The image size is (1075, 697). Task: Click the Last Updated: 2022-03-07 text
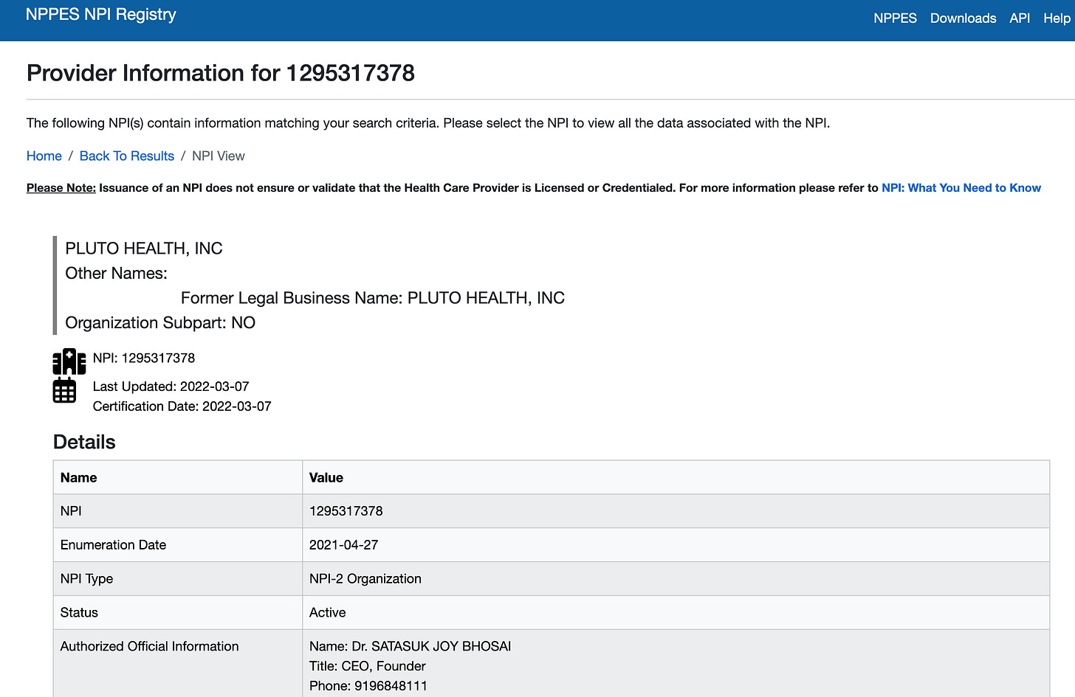coord(171,386)
